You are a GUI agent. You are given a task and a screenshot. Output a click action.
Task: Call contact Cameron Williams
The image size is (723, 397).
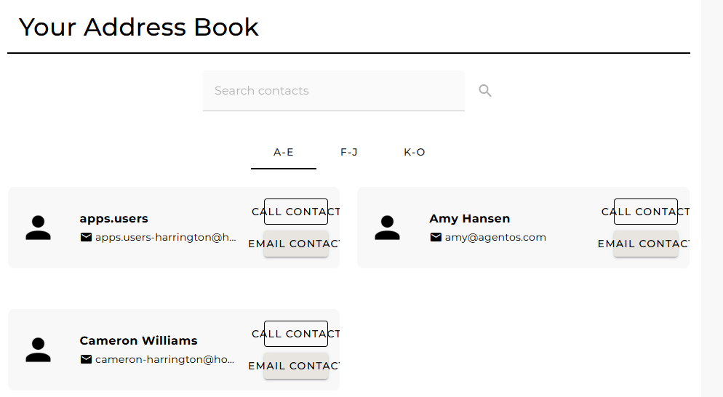pos(296,334)
